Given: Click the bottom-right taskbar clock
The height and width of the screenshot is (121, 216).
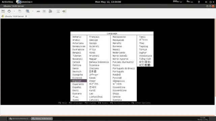Looking at the screenshot, I should click(x=203, y=119).
